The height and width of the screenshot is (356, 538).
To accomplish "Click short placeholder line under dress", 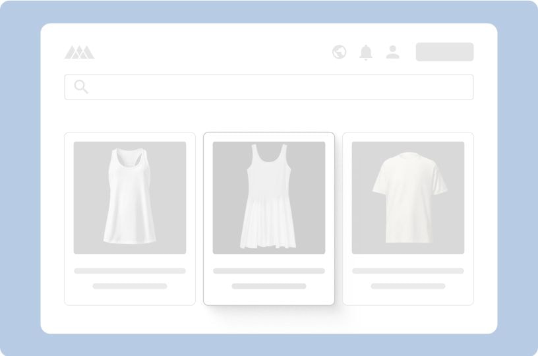I will point(269,286).
